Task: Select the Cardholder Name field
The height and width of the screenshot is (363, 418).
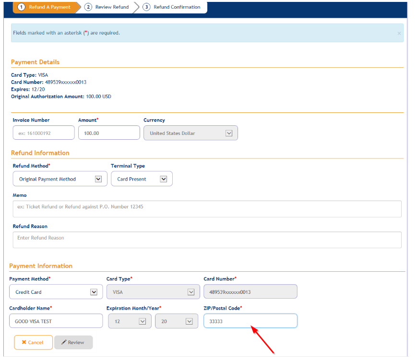Action: click(x=56, y=321)
